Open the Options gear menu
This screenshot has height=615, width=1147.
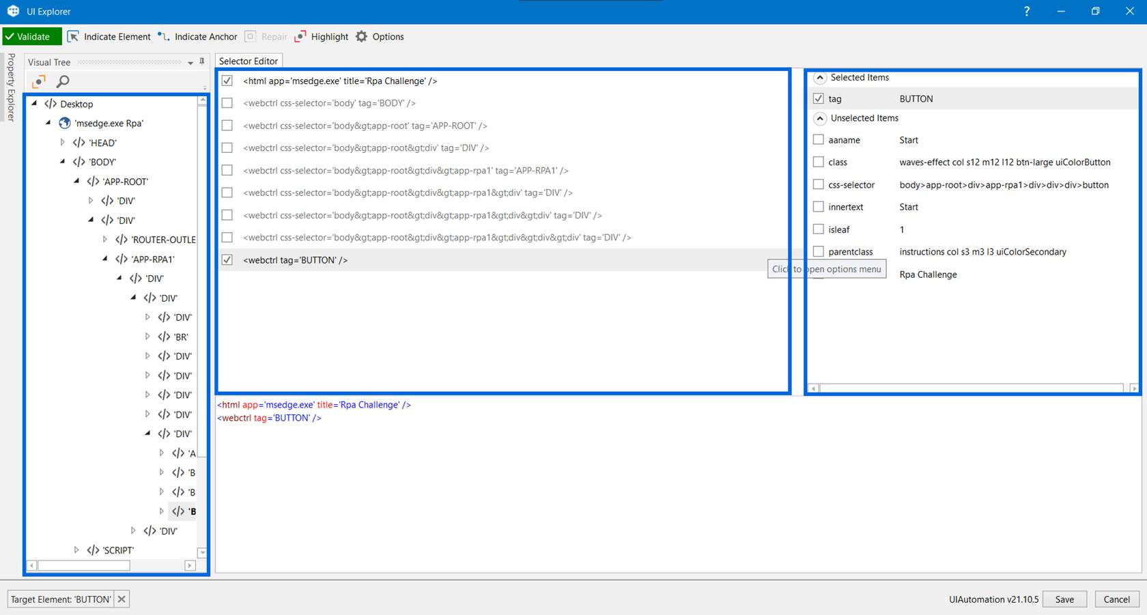pos(380,37)
